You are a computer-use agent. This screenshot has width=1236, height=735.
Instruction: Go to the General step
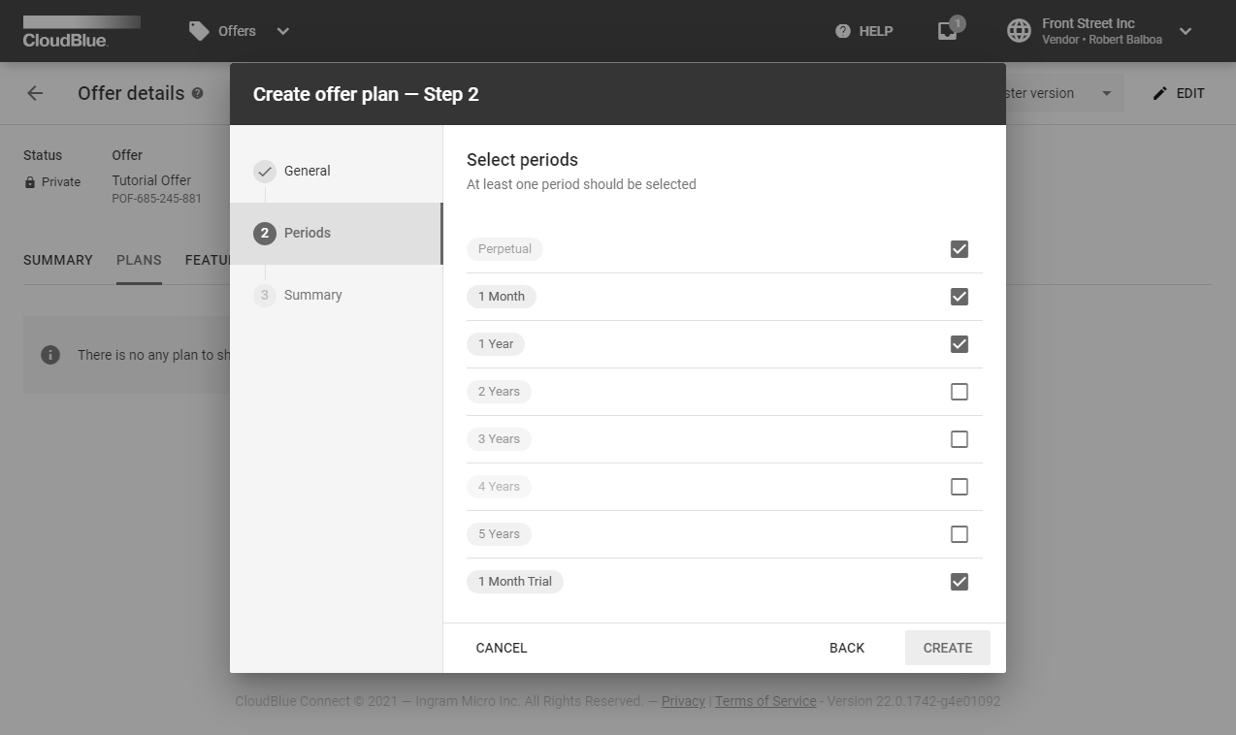pos(337,171)
